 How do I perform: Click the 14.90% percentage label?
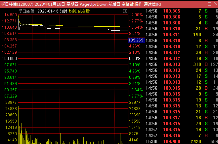[x=136, y=15]
